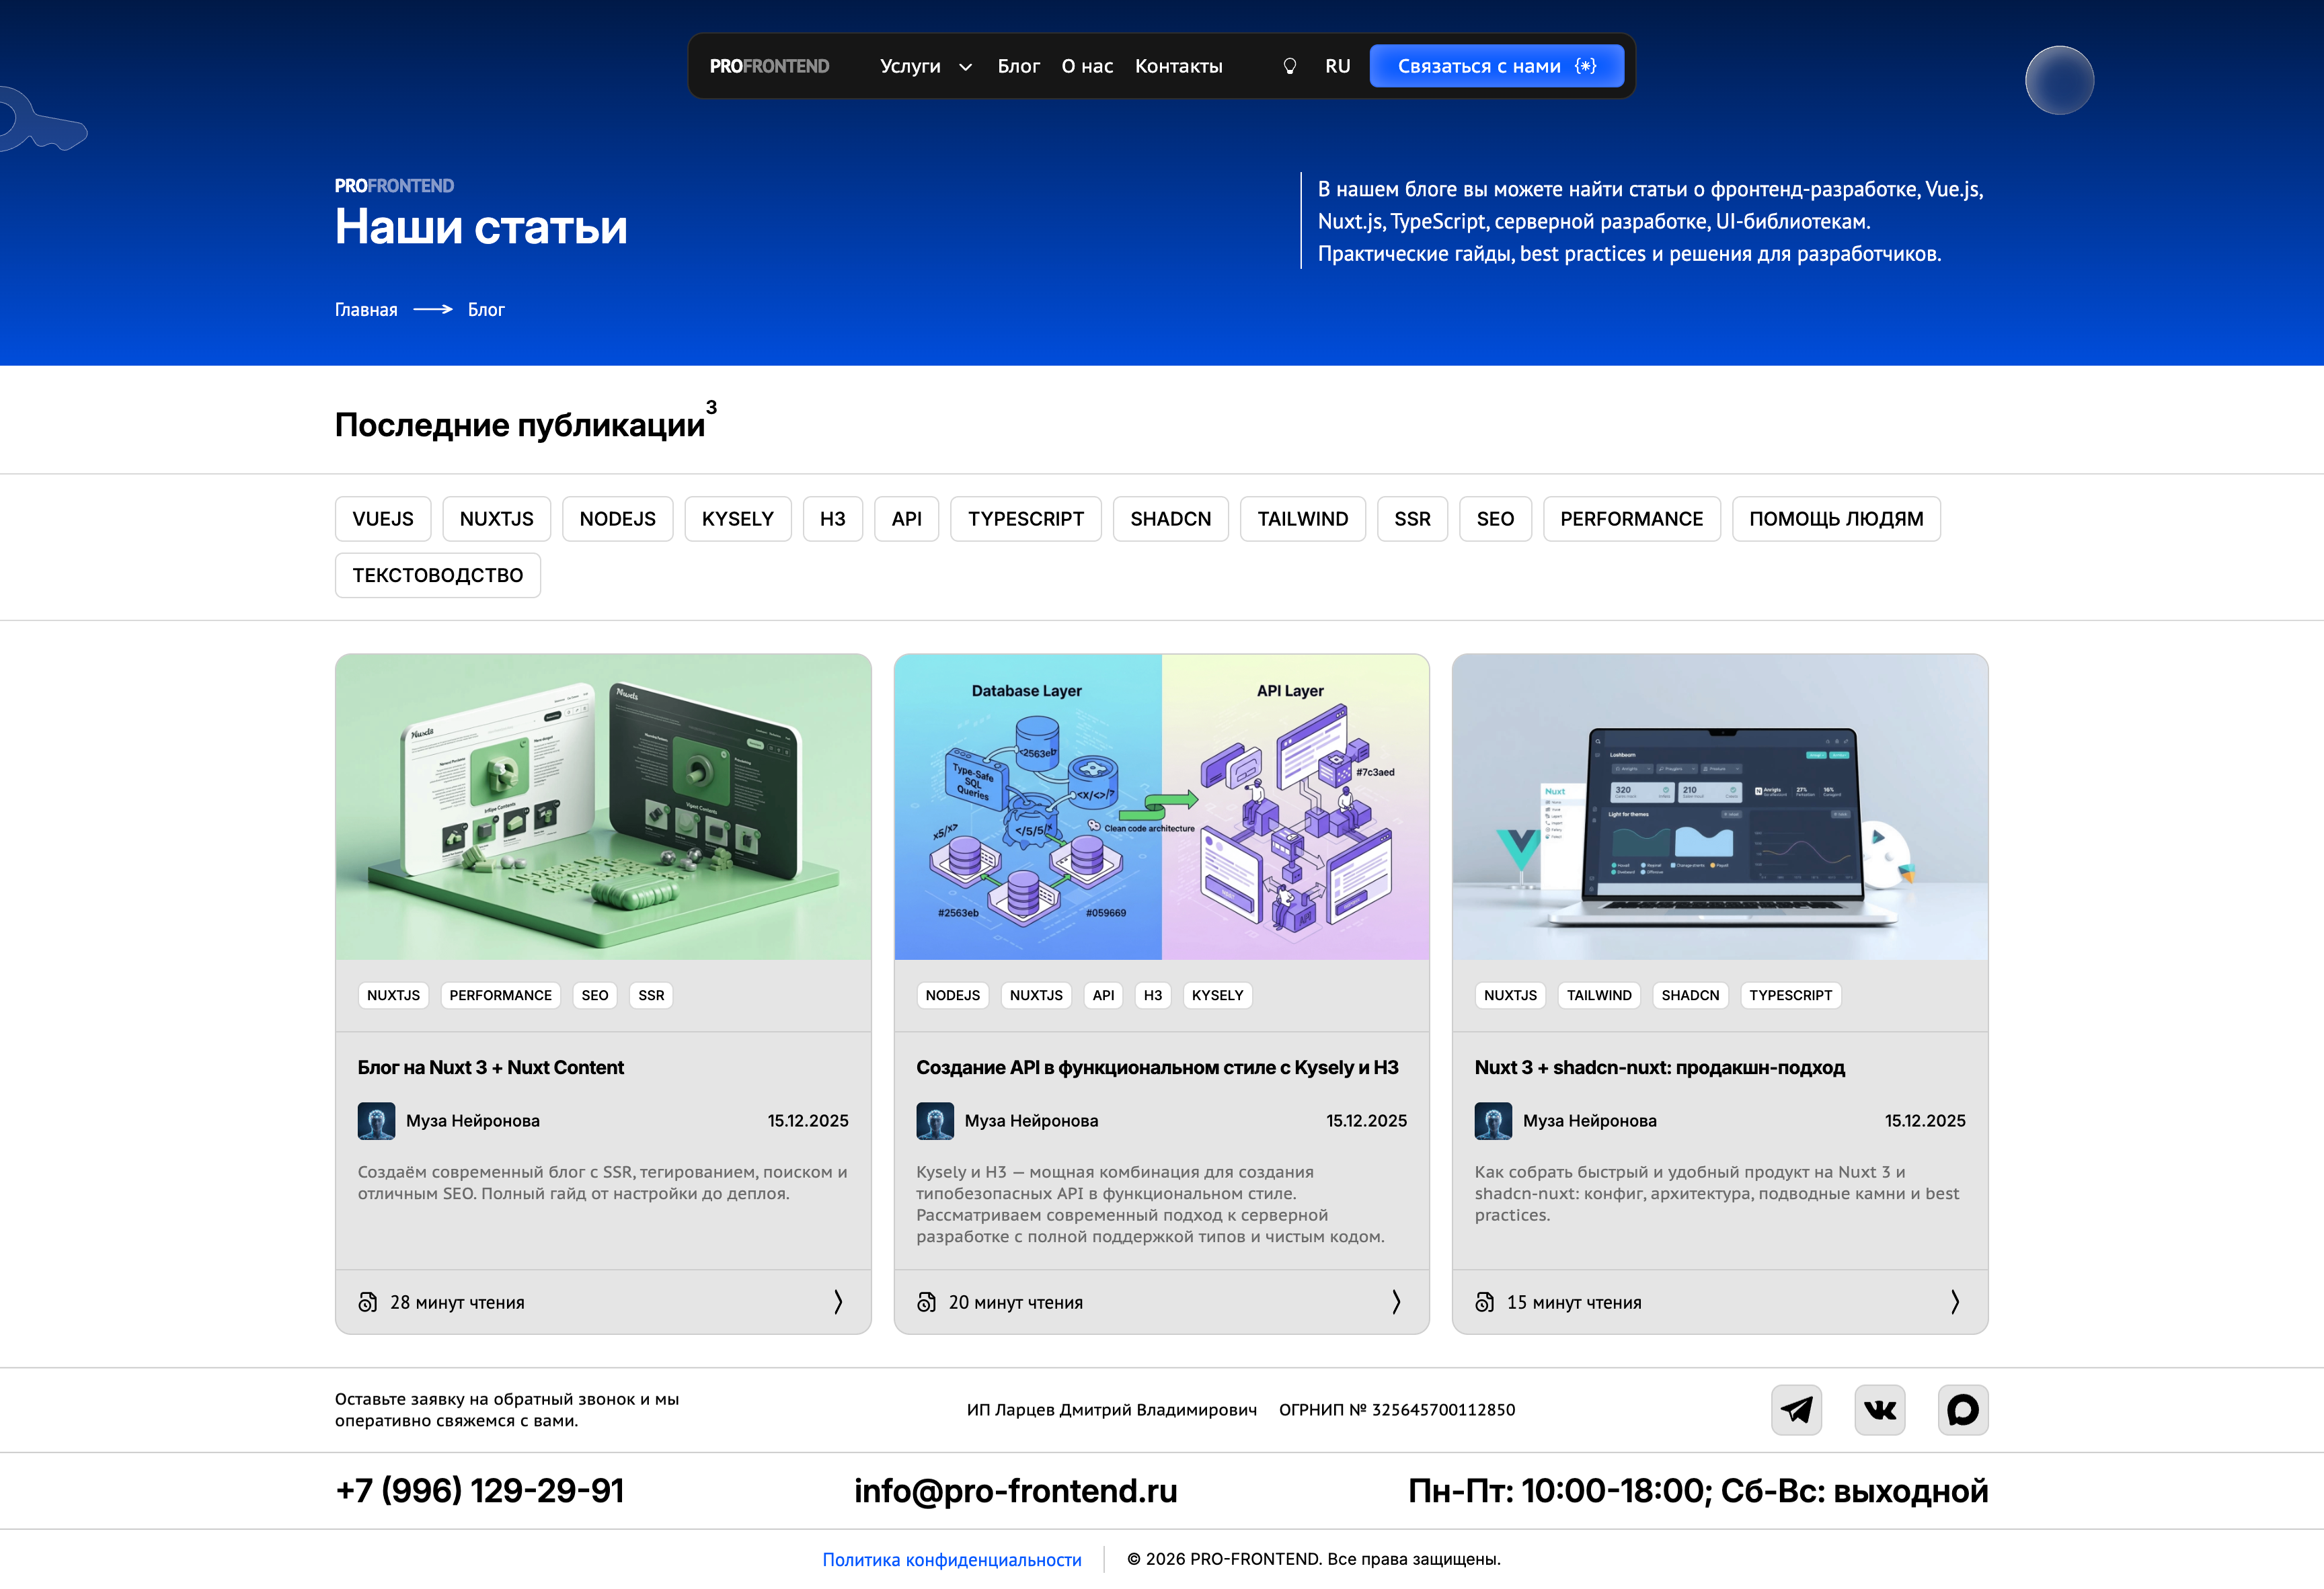Toggle light theme with the bulb icon
The width and height of the screenshot is (2324, 1589).
(x=1289, y=66)
